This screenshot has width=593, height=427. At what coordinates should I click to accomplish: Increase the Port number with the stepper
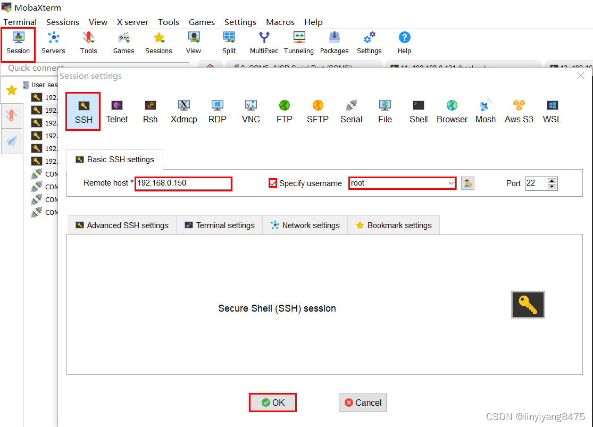[x=553, y=180]
